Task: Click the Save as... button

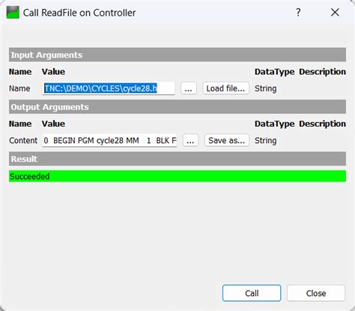Action: point(227,140)
